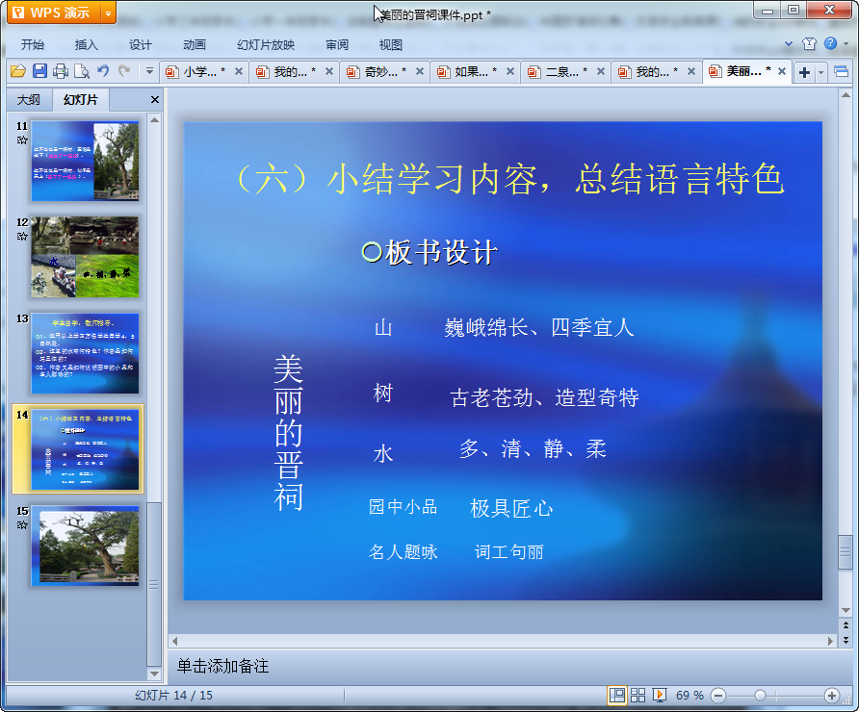Viewport: 859px width, 712px height.
Task: Close the slide thumbnail panel
Action: coord(155,100)
